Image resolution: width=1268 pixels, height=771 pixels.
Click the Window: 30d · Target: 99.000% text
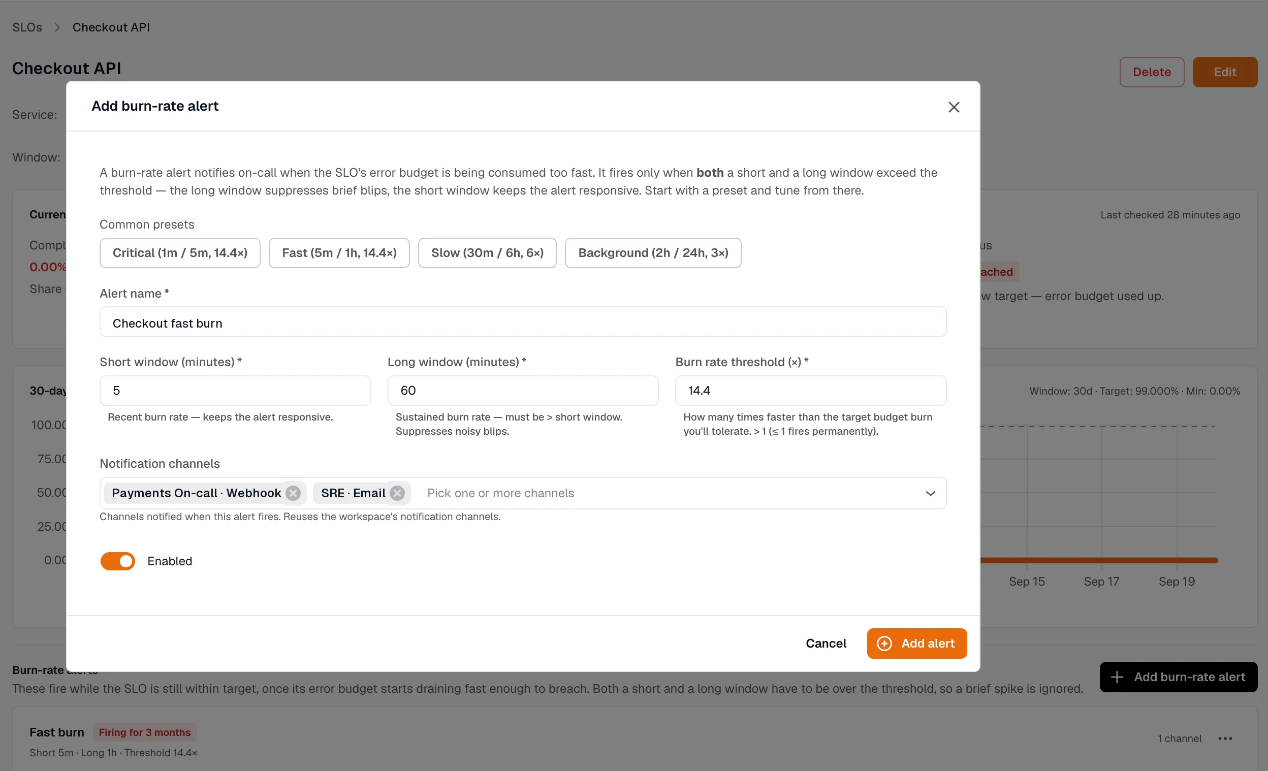1104,391
